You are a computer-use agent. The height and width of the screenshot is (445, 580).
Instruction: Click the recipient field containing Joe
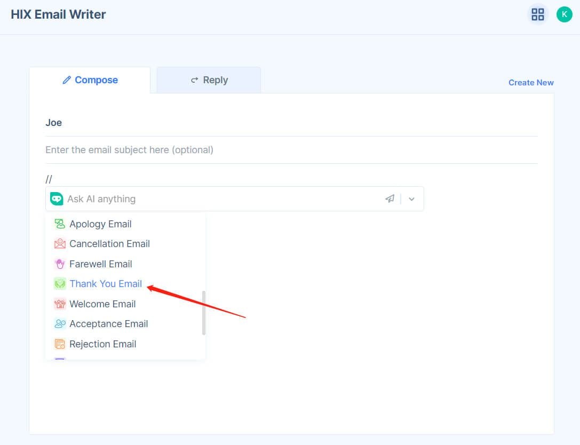click(x=291, y=123)
